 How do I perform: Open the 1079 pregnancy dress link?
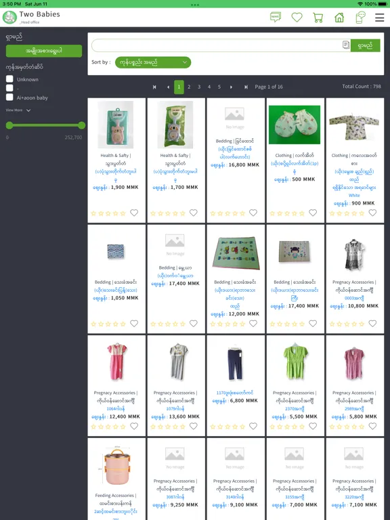pyautogui.click(x=175, y=408)
